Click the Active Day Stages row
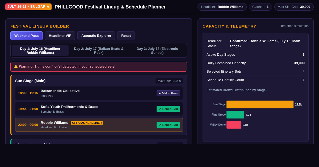 pyautogui.click(x=255, y=55)
